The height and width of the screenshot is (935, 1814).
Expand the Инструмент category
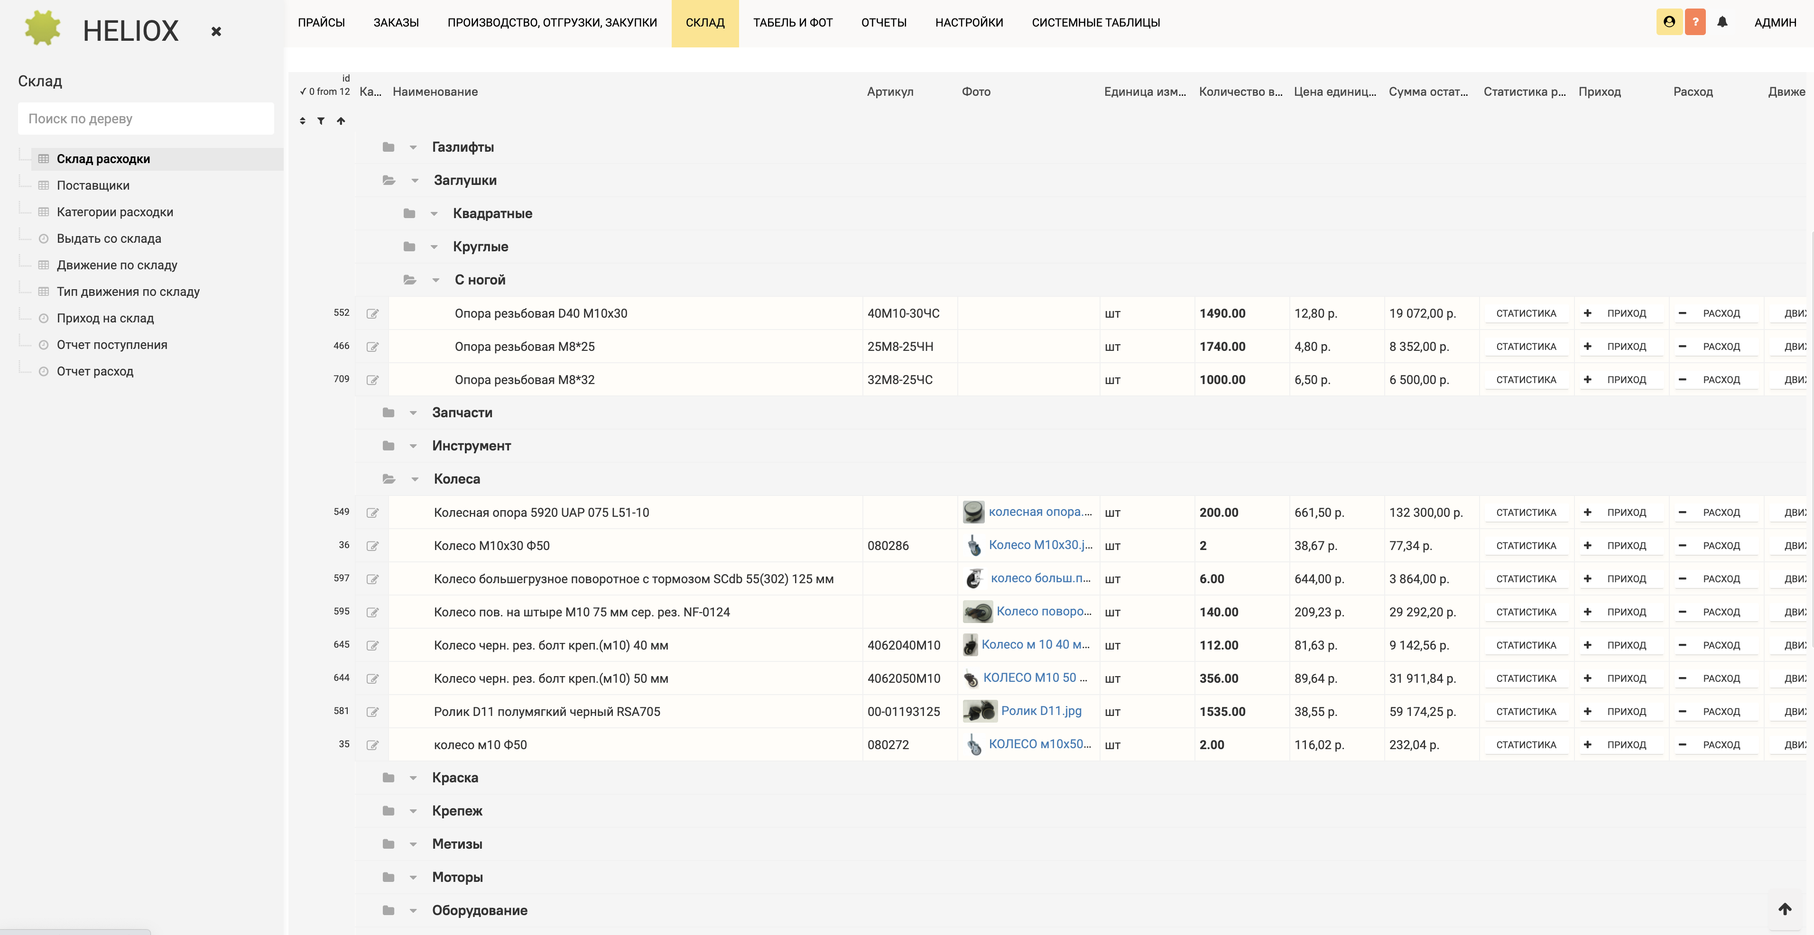click(x=413, y=446)
